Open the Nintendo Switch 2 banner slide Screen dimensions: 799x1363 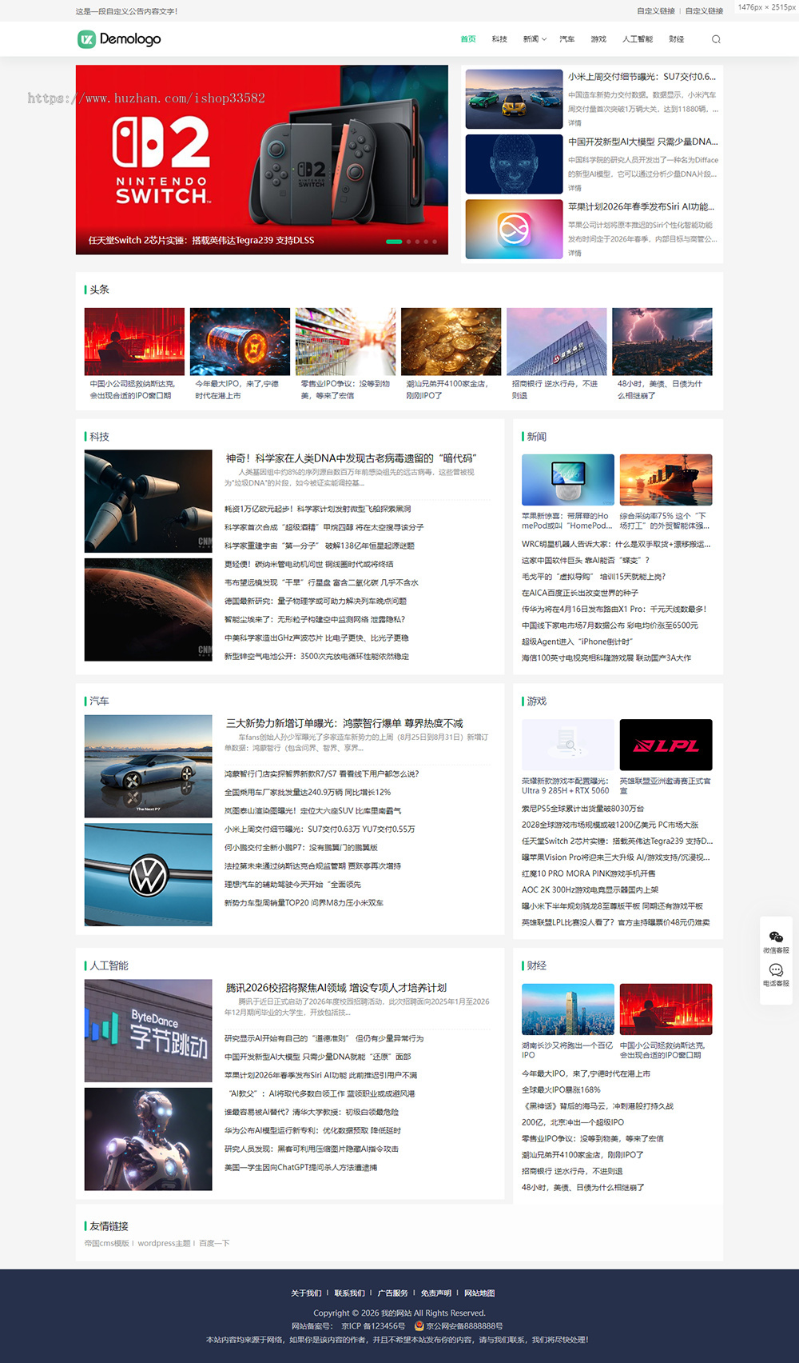pos(262,159)
